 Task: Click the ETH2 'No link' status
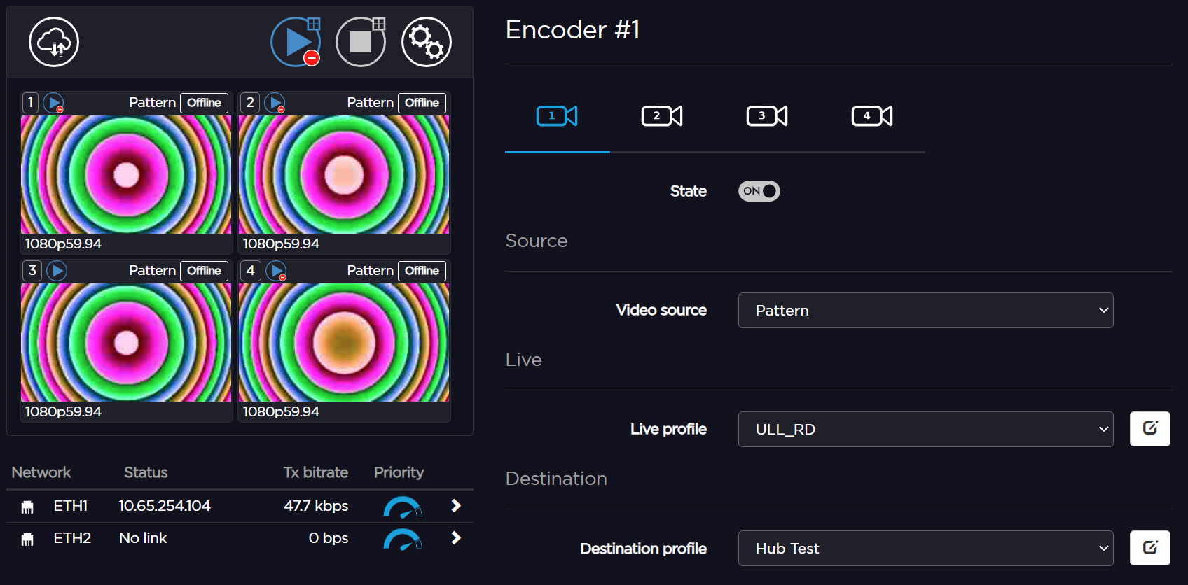pyautogui.click(x=143, y=538)
